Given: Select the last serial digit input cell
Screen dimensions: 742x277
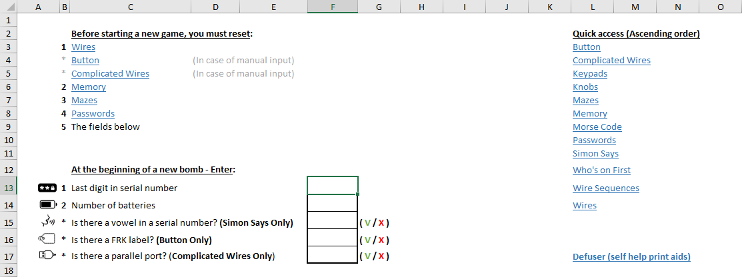Looking at the screenshot, I should [332, 185].
